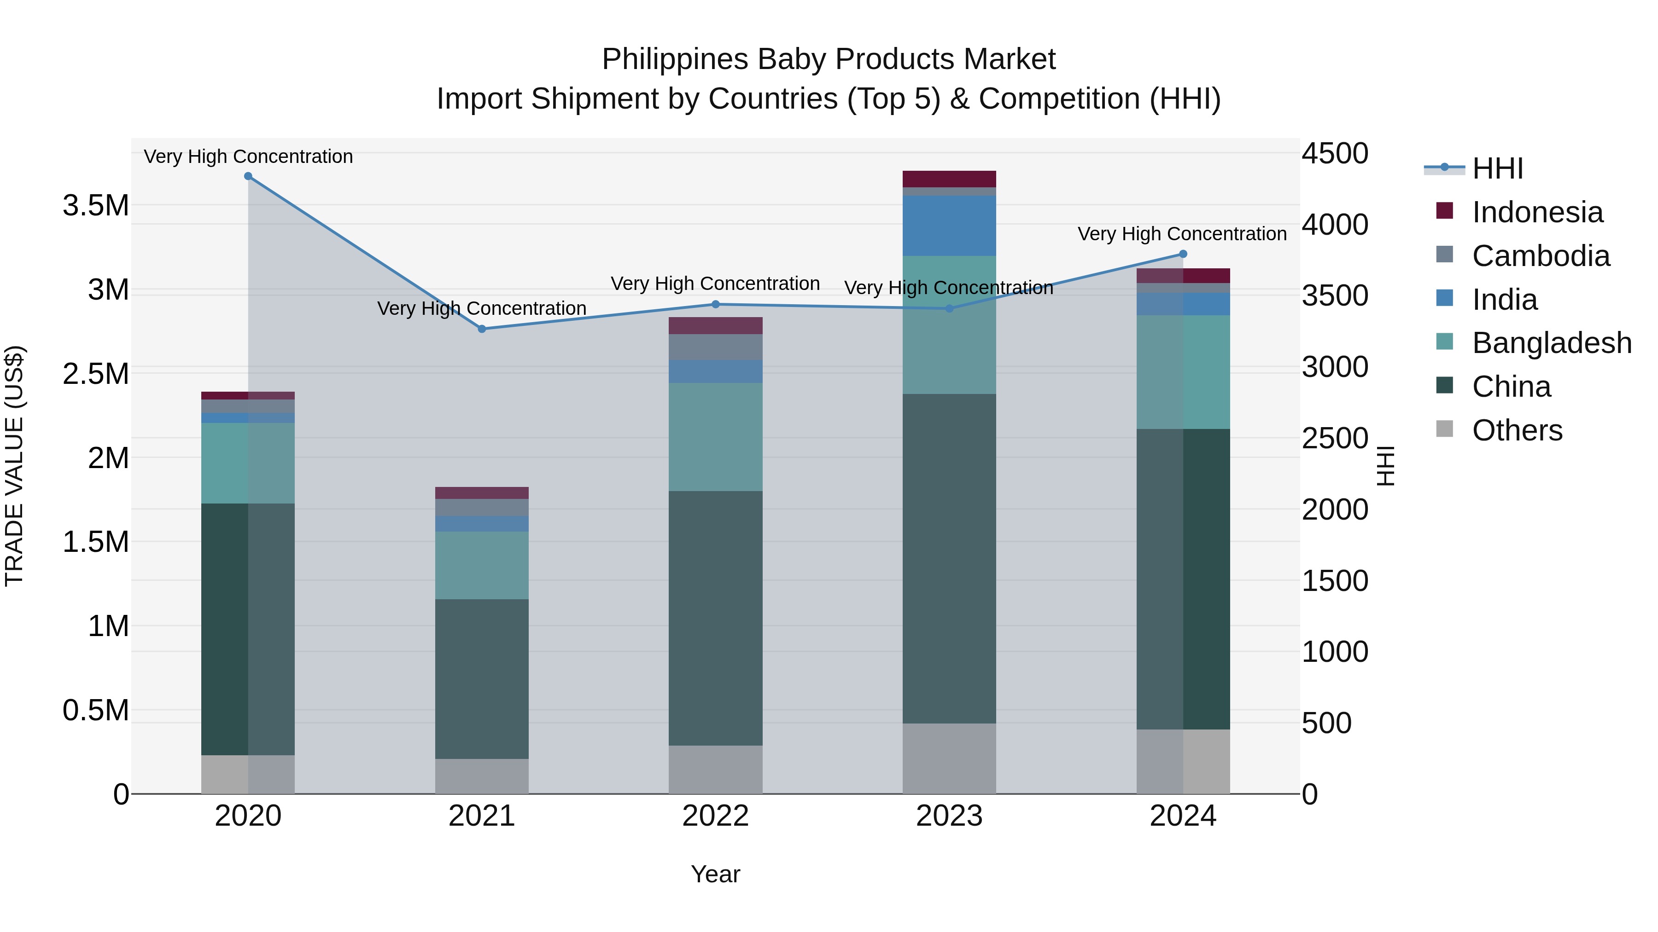This screenshot has width=1658, height=932.
Task: Click the 2022 x-axis label
Action: point(715,816)
